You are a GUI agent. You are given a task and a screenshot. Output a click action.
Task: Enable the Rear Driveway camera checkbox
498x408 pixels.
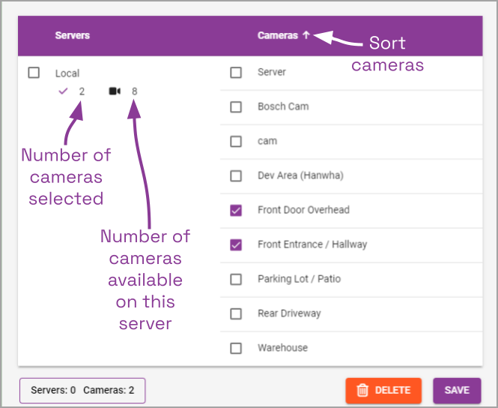click(236, 313)
